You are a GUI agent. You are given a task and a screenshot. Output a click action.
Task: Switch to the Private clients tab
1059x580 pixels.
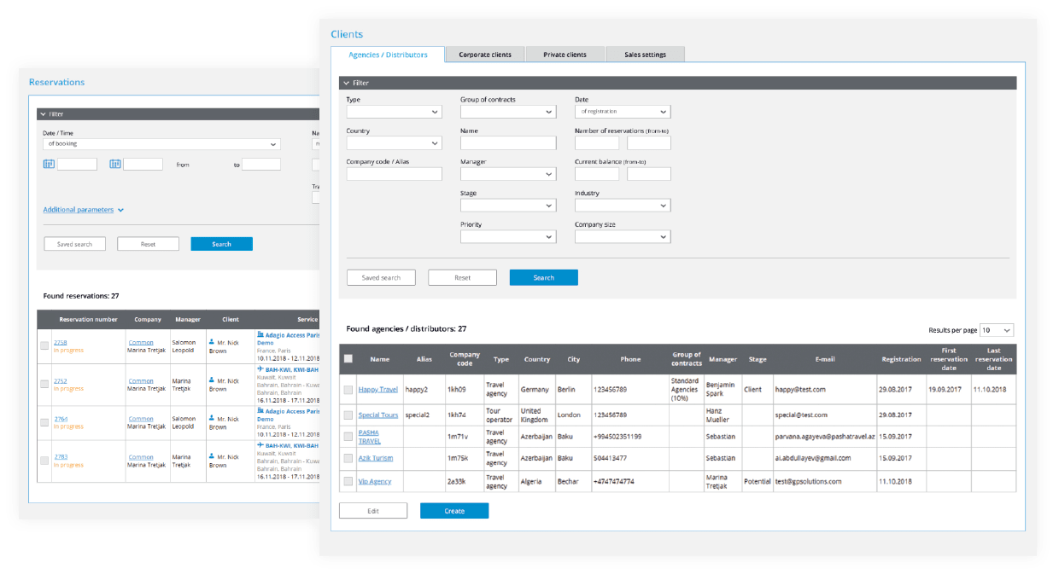(565, 55)
